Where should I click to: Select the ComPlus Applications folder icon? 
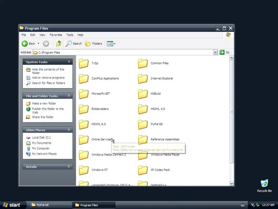pyautogui.click(x=84, y=79)
